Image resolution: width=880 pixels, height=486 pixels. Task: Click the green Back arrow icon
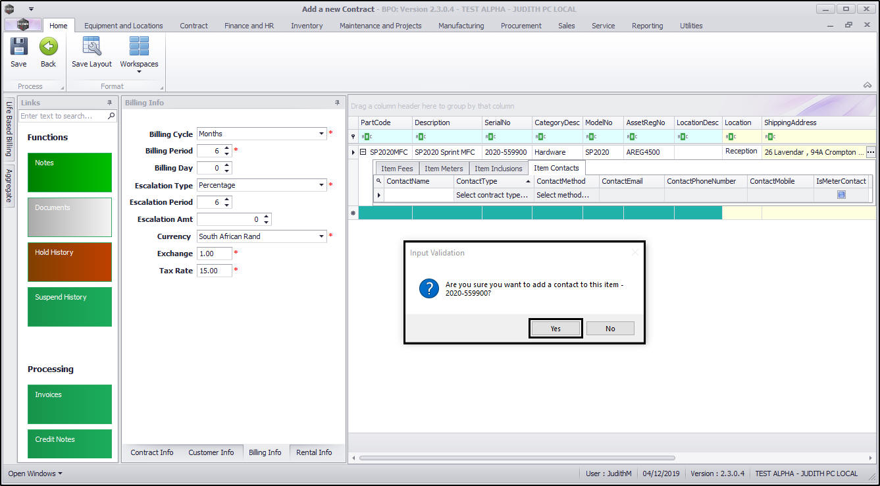click(x=48, y=47)
